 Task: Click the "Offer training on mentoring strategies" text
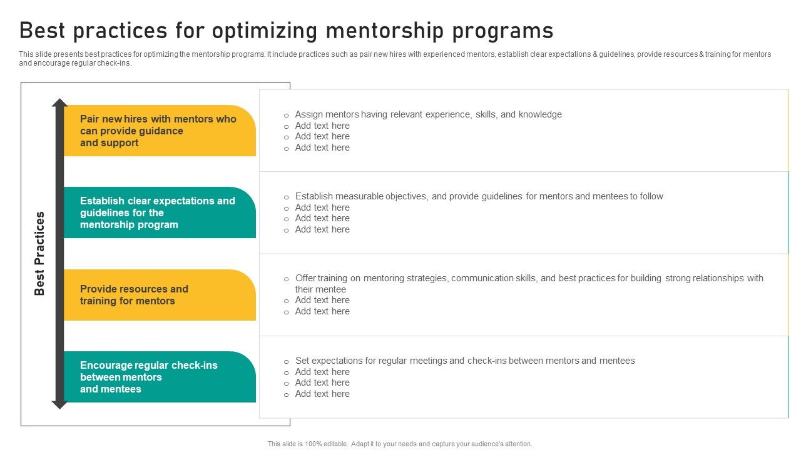[529, 278]
